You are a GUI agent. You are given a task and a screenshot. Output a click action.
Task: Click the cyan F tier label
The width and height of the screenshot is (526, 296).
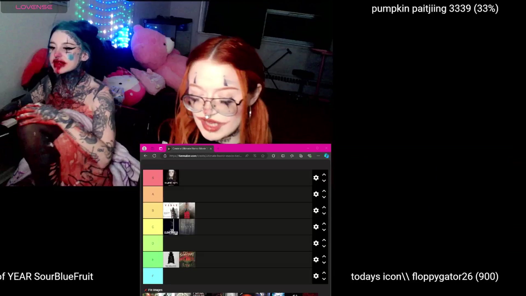click(x=153, y=276)
